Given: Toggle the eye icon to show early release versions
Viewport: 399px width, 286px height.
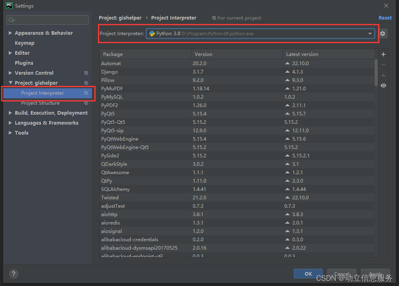Looking at the screenshot, I should [383, 85].
